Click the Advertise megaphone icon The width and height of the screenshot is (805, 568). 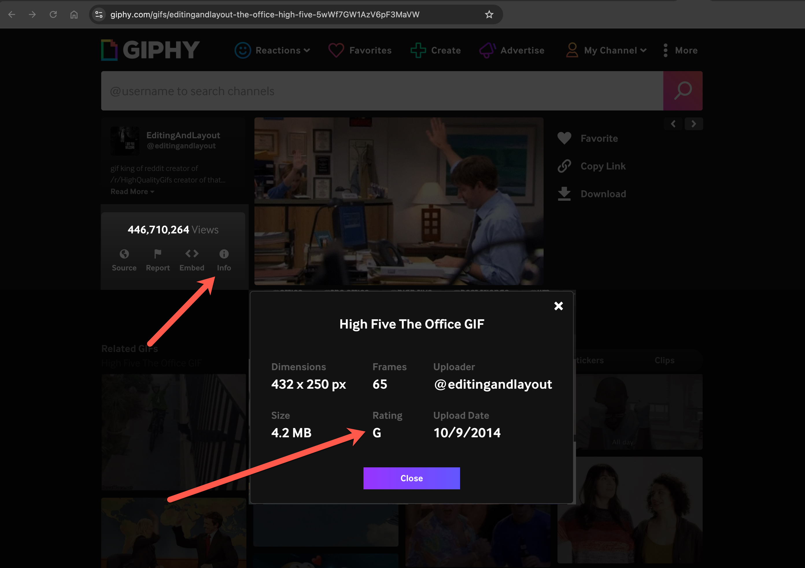tap(488, 50)
